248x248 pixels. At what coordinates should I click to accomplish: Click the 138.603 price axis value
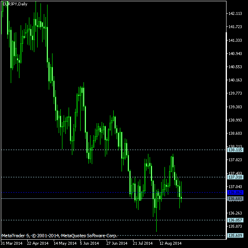pos(235,134)
